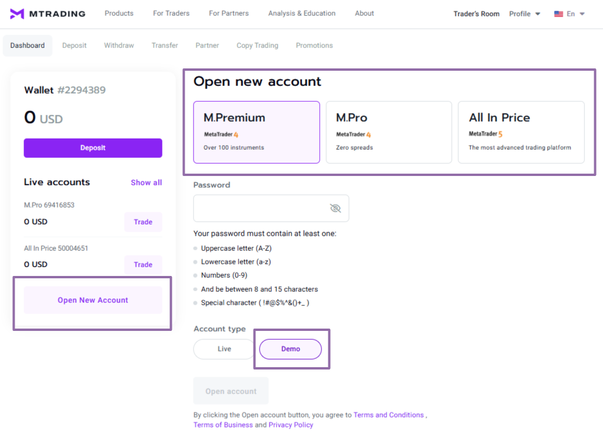Viewport: 603px width, 442px height.
Task: Switch to the Partner tab
Action: click(x=207, y=46)
